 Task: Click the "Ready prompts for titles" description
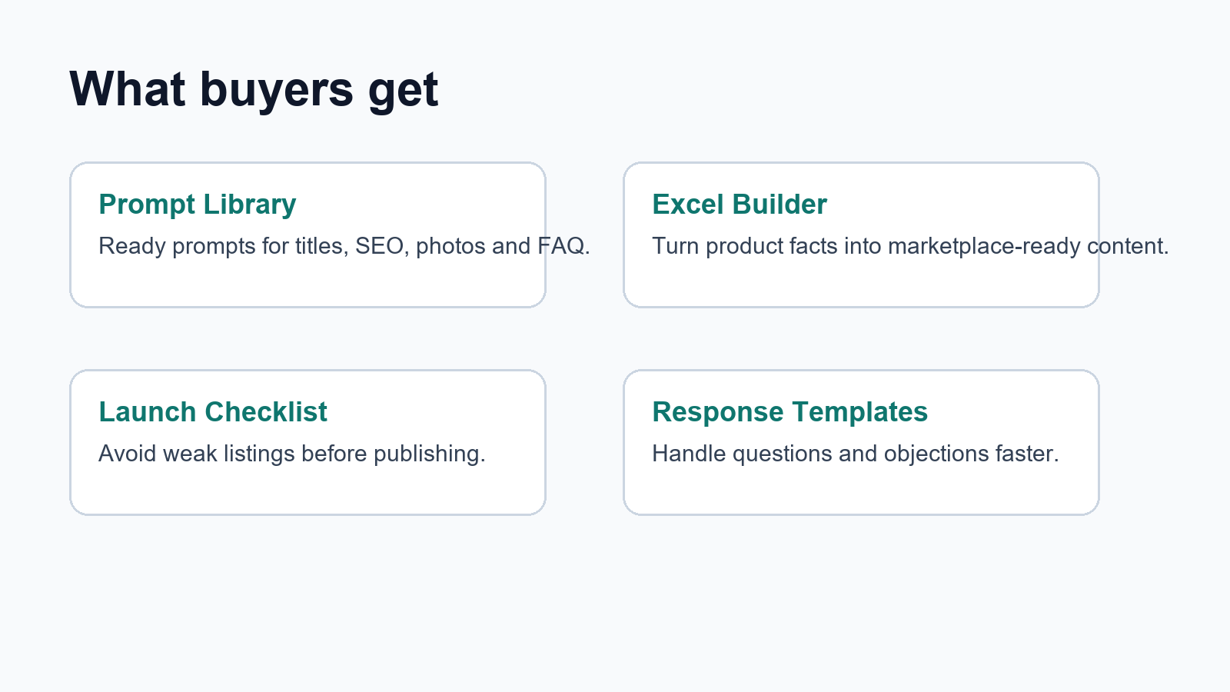click(x=344, y=246)
